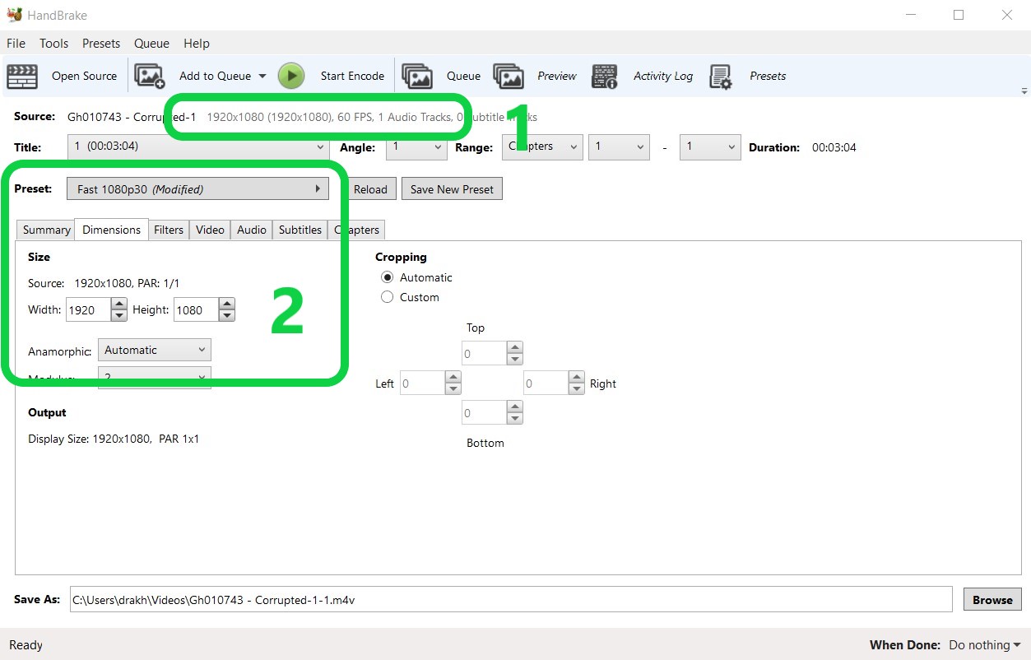Increase Width with the up stepper arrow
This screenshot has height=660, width=1031.
(118, 304)
